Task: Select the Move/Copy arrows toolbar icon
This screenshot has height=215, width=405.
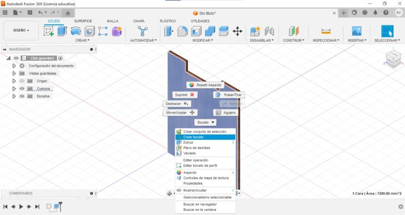Action: 237,31
